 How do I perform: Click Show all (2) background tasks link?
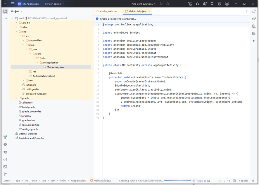[x=203, y=181]
